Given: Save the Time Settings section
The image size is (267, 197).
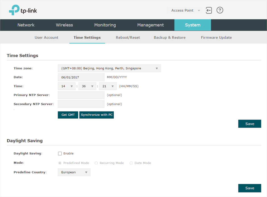Looking at the screenshot, I should (250, 124).
